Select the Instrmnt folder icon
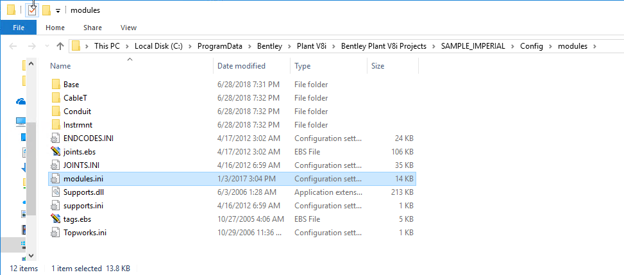 point(56,125)
